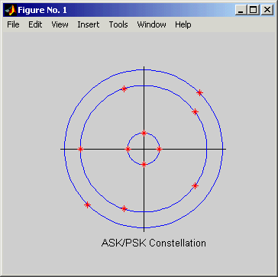Open the File menu
The height and width of the screenshot is (277, 278).
point(13,24)
